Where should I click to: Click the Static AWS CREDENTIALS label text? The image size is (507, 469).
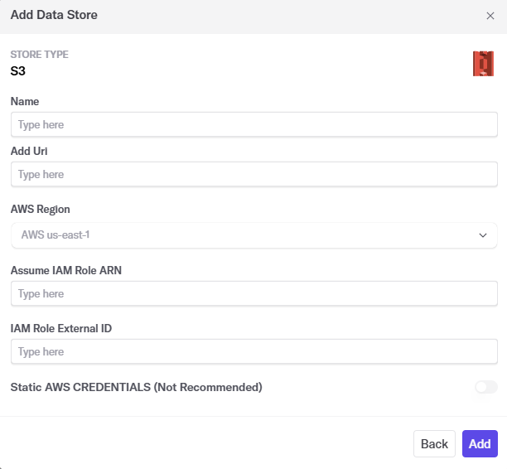[136, 387]
